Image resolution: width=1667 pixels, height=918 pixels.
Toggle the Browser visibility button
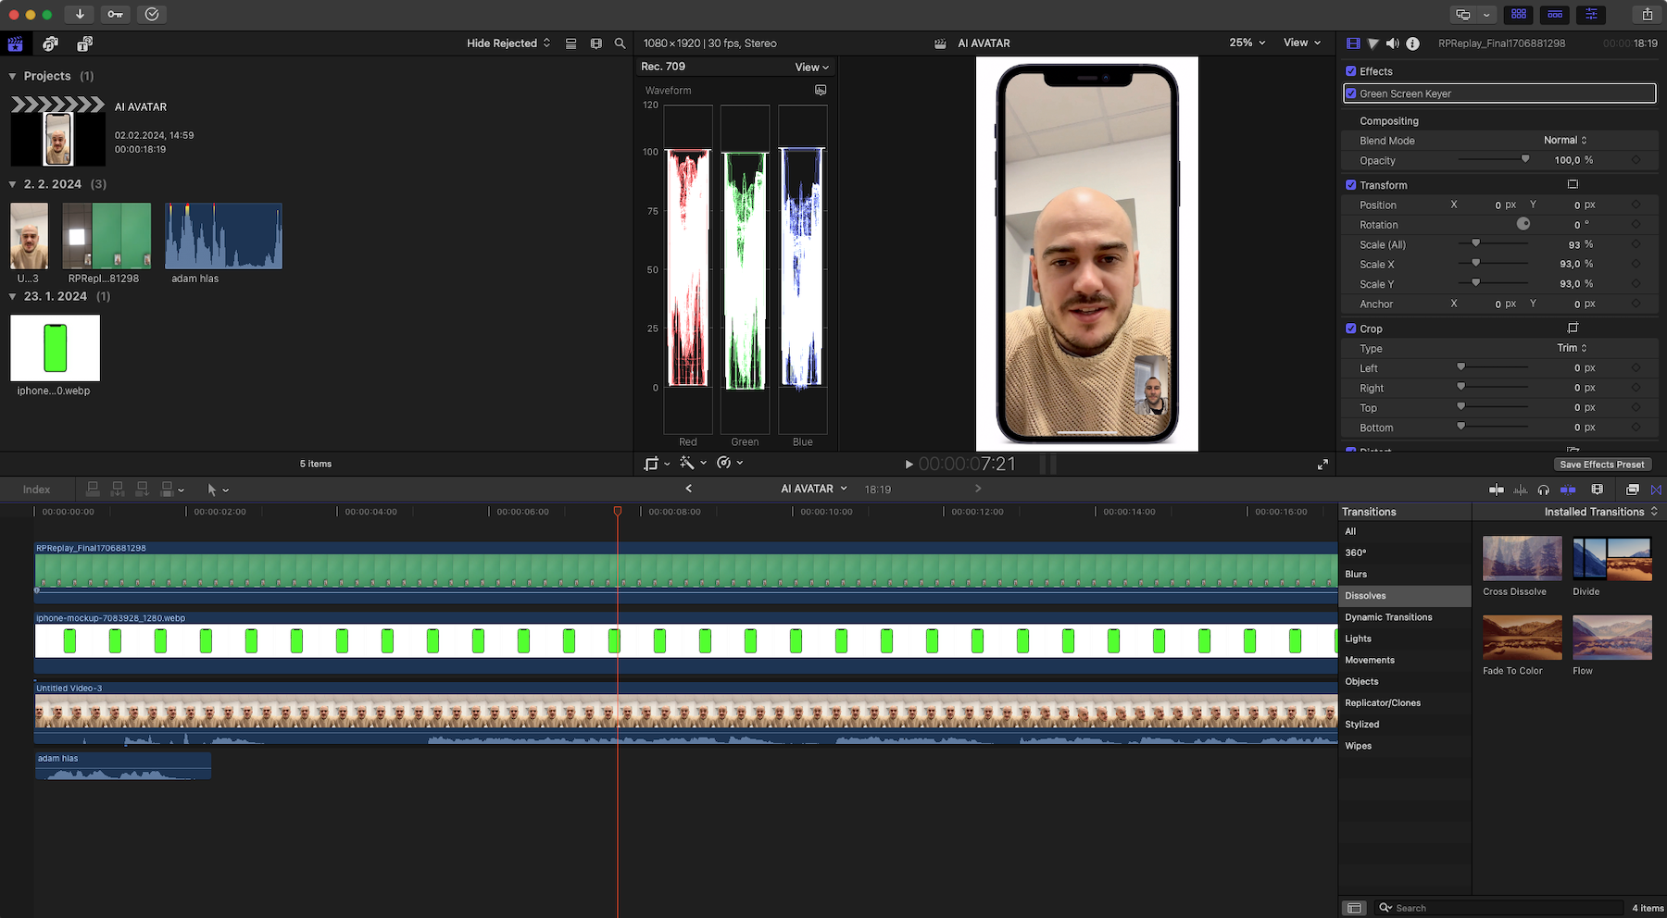coord(1519,14)
